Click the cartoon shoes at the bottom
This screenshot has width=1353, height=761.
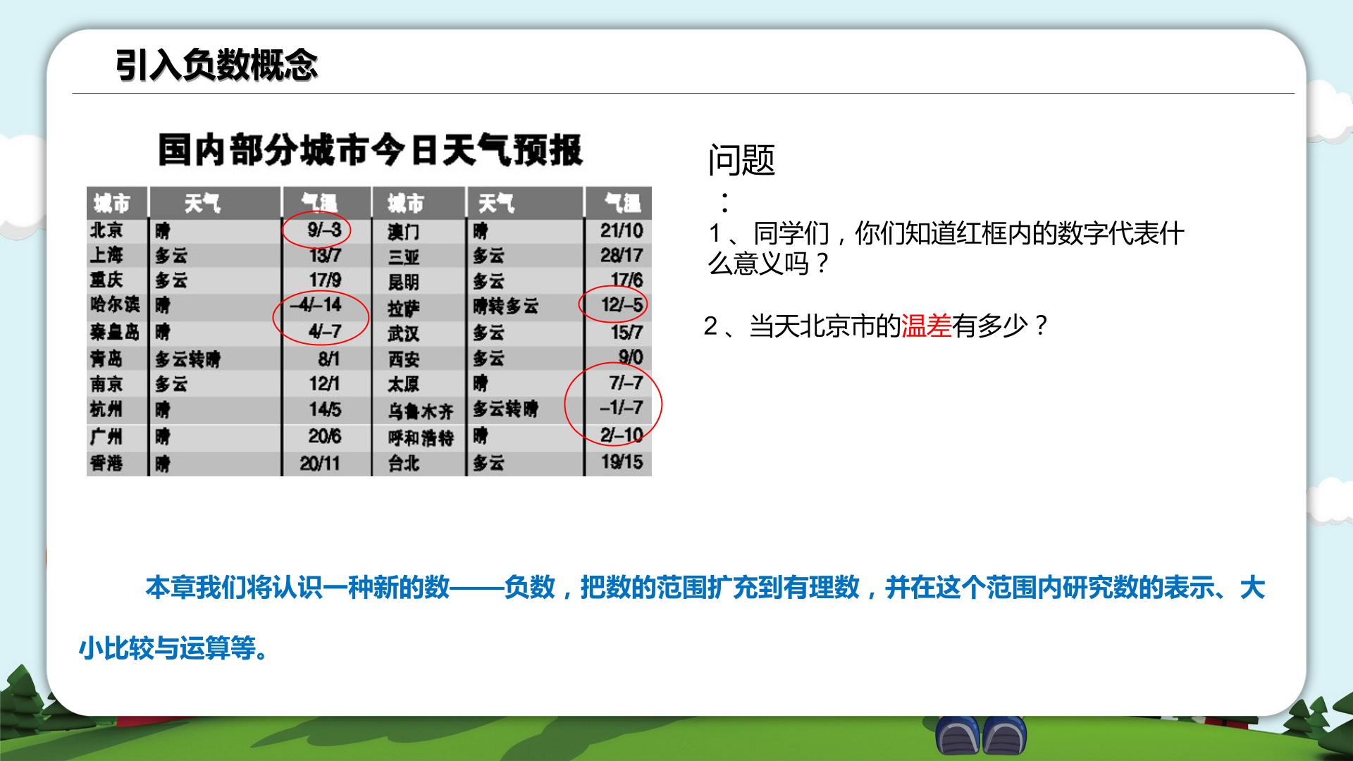point(981,736)
